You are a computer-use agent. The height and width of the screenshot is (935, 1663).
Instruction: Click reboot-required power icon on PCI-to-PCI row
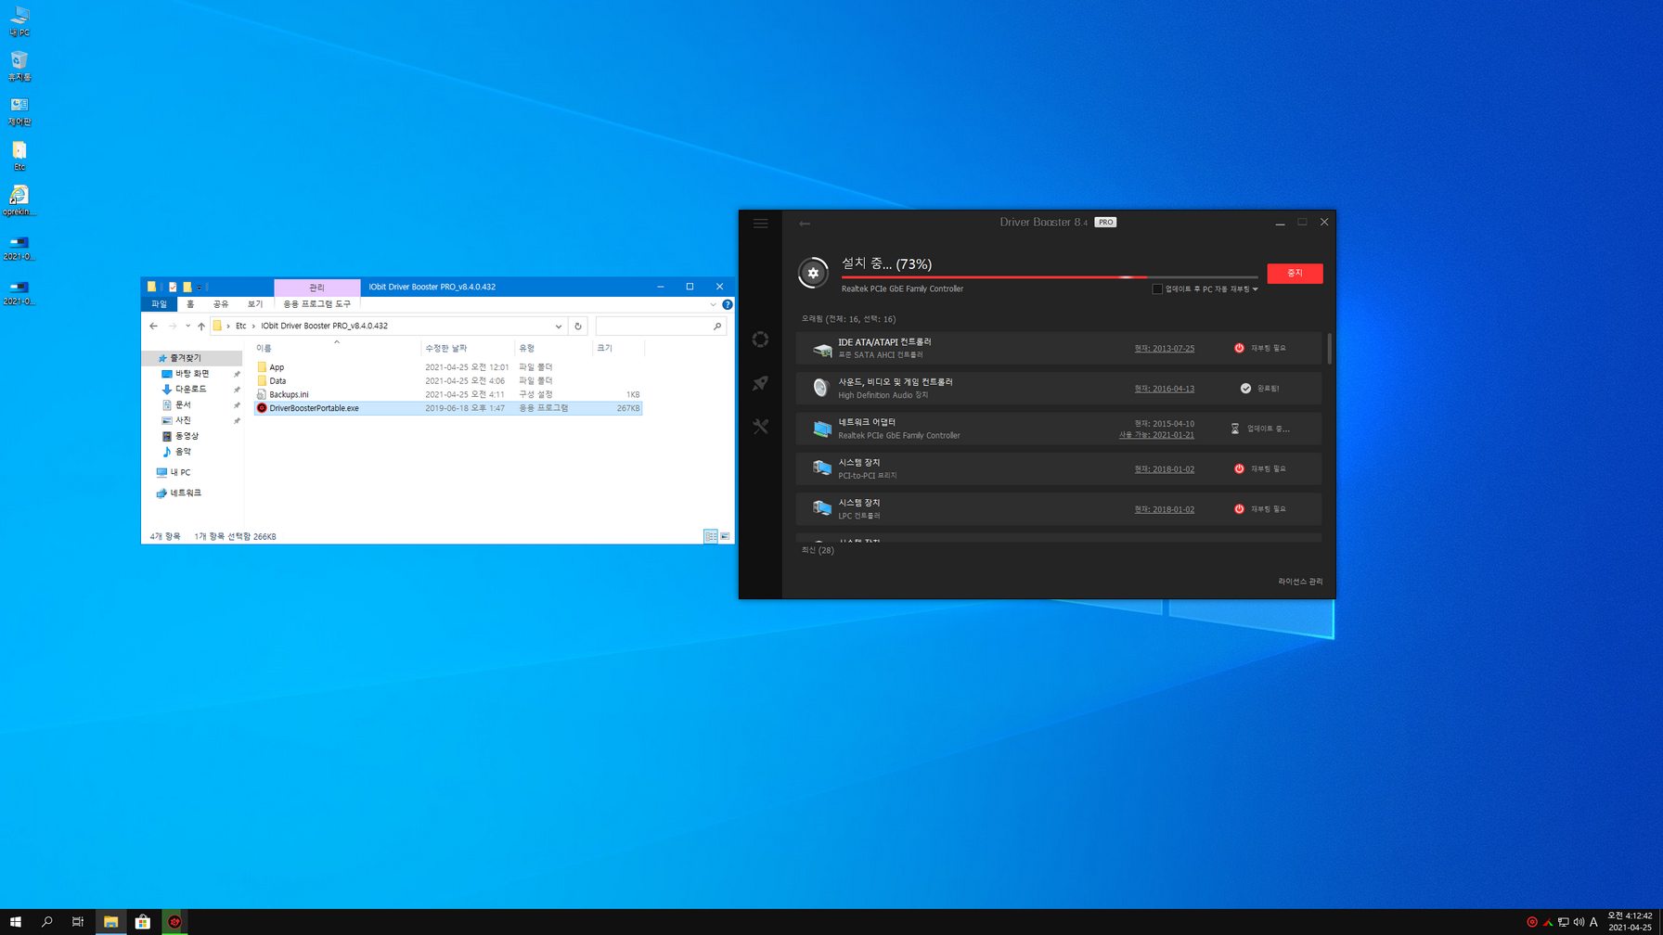tap(1239, 468)
